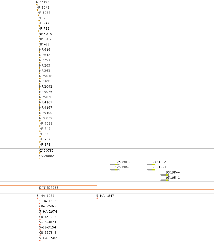Pick the triangle marker under NP:616
Image resolution: width=214 pixels, height=242 pixels.
(x=40, y=52)
